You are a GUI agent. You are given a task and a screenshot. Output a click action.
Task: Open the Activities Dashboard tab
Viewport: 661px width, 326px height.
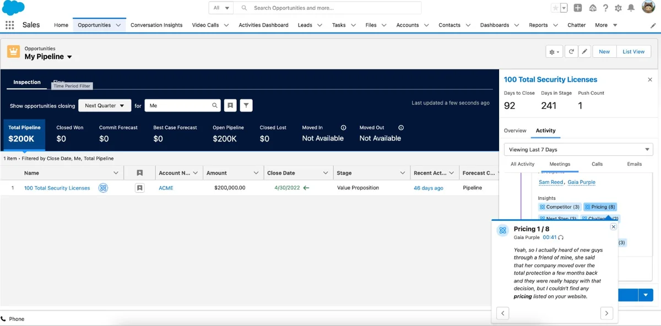coord(263,25)
